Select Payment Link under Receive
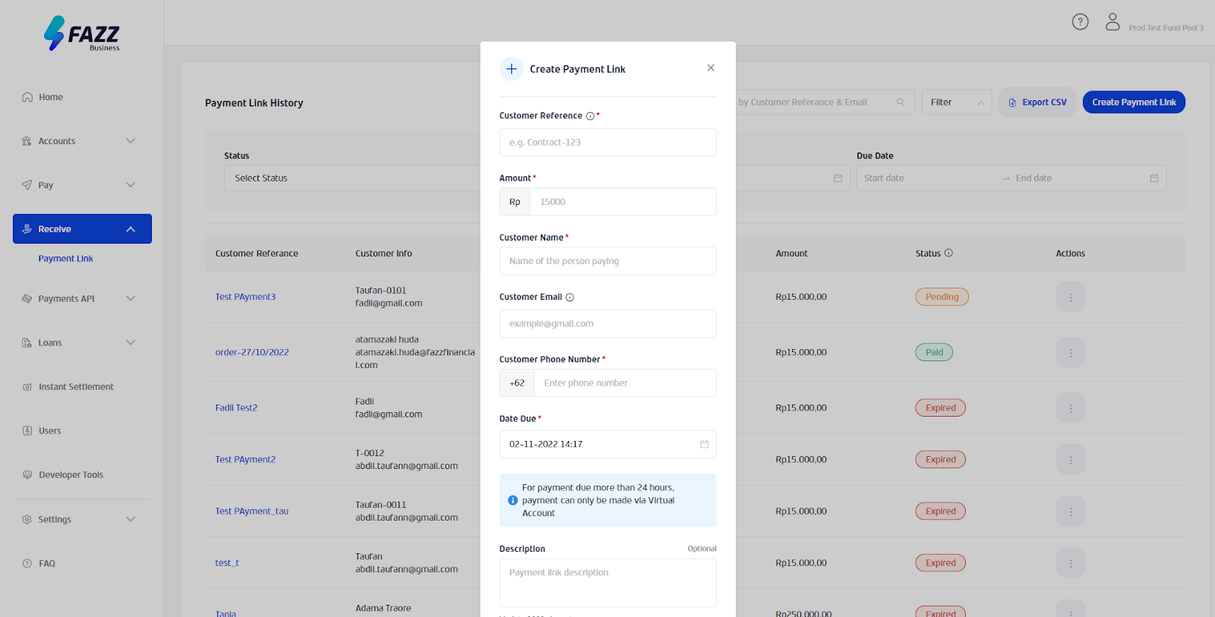The image size is (1215, 617). click(x=66, y=259)
